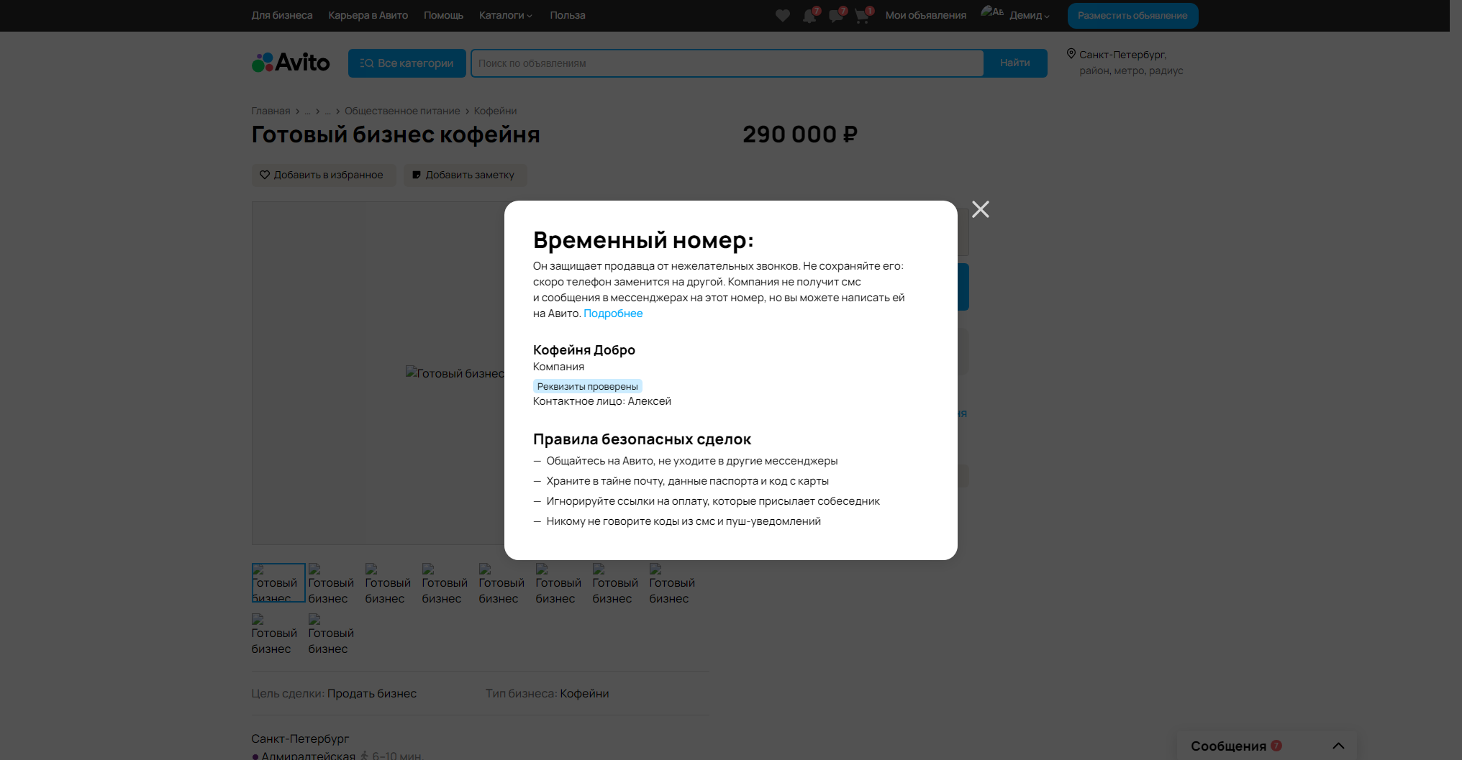Click the 290 000 ₽ price
1462x760 pixels.
pyautogui.click(x=800, y=134)
